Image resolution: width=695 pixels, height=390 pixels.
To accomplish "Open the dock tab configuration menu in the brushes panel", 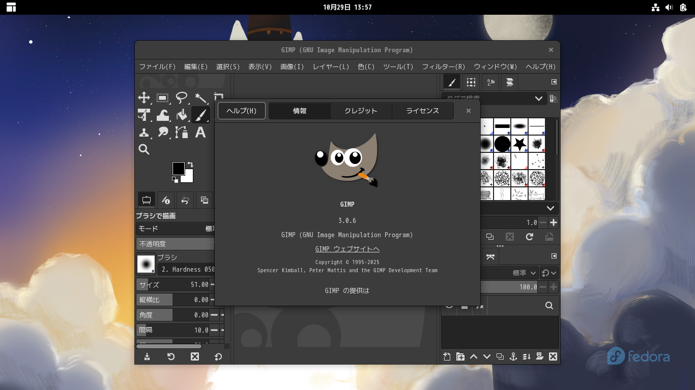I will (554, 82).
